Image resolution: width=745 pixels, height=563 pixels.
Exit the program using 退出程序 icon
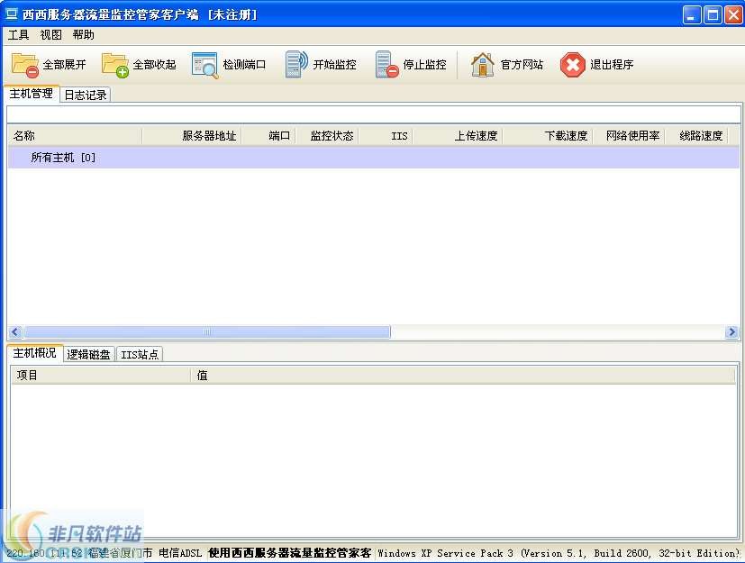click(x=572, y=63)
